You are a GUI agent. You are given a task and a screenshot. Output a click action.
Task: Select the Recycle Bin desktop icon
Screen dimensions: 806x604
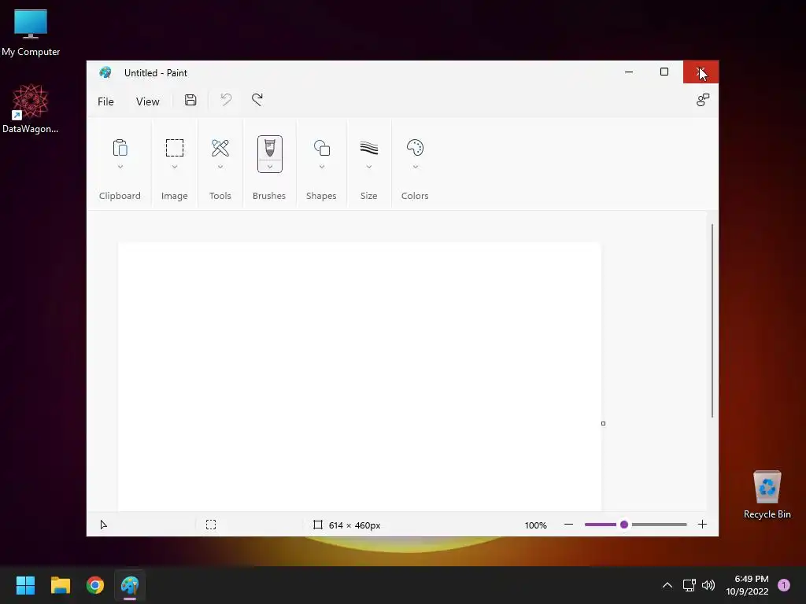click(x=767, y=495)
